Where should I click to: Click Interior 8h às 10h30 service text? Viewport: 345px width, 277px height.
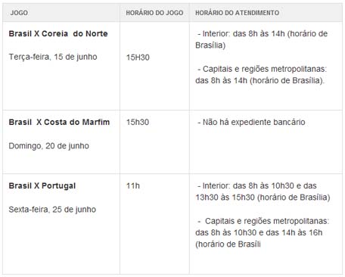pyautogui.click(x=257, y=185)
